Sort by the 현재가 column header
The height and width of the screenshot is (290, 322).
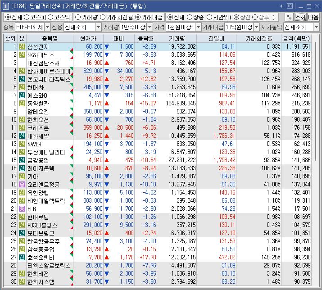88,38
